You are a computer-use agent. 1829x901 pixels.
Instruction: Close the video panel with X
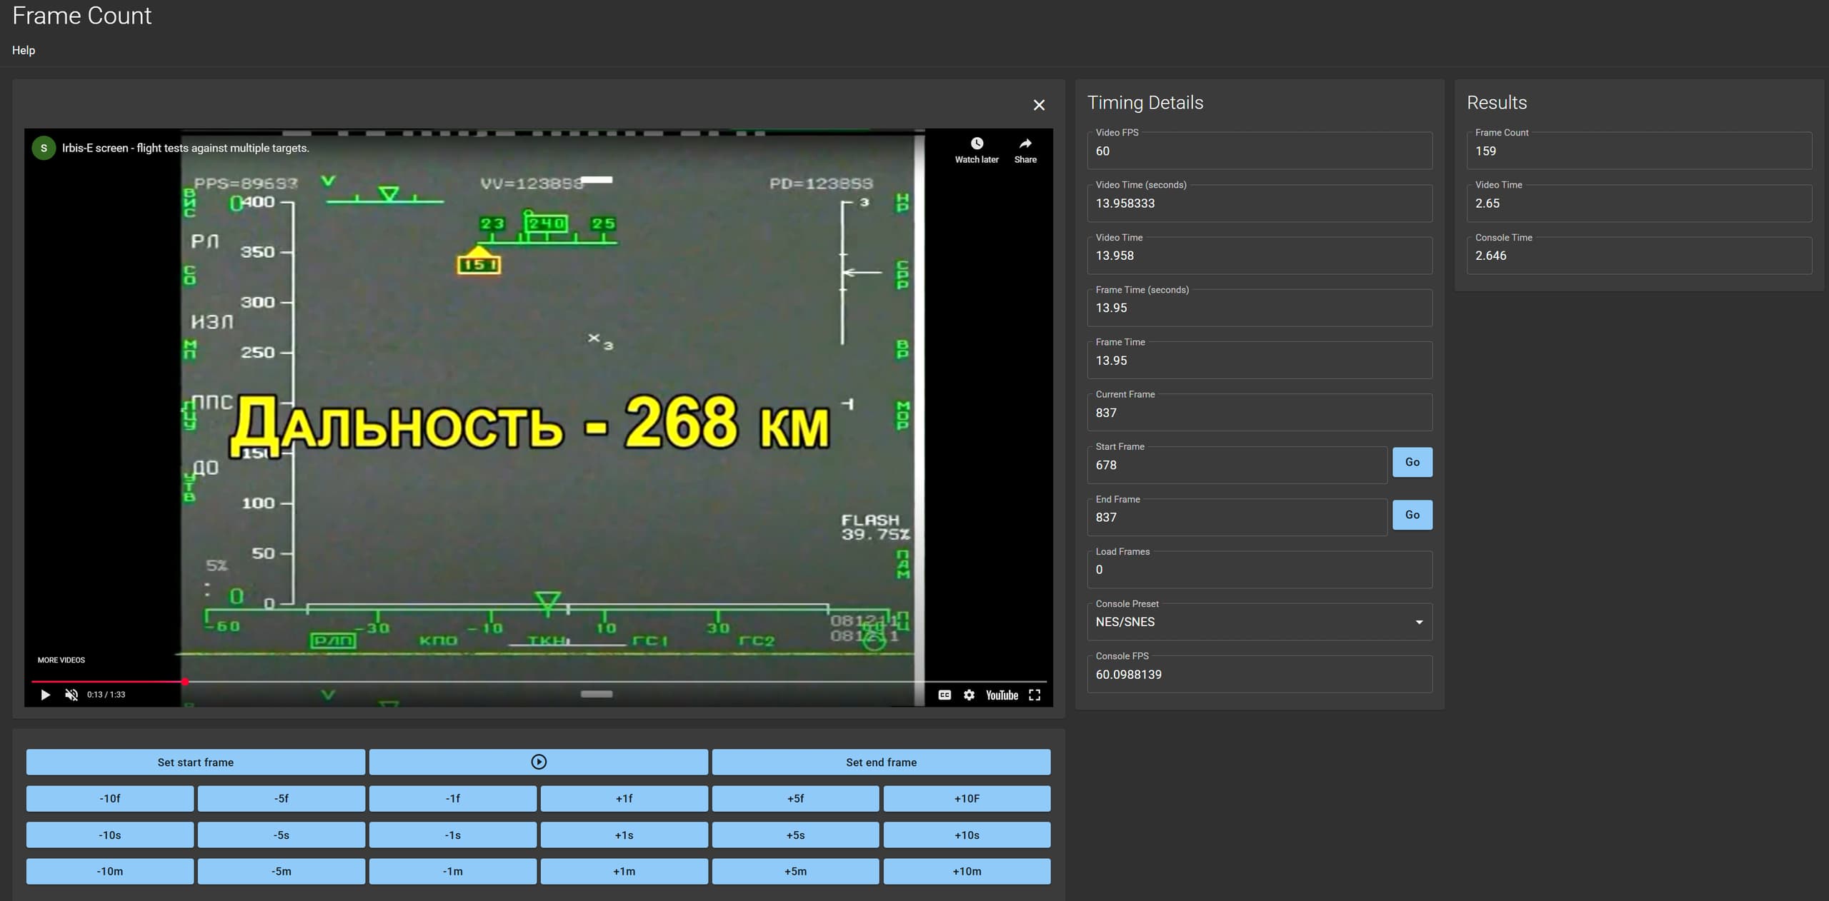(1039, 105)
